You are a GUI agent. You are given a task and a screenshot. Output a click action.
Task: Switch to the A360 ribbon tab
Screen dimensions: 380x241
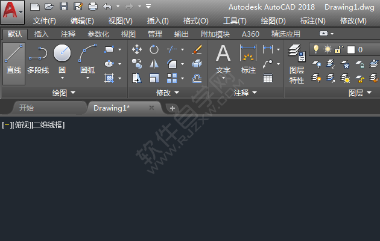click(250, 34)
